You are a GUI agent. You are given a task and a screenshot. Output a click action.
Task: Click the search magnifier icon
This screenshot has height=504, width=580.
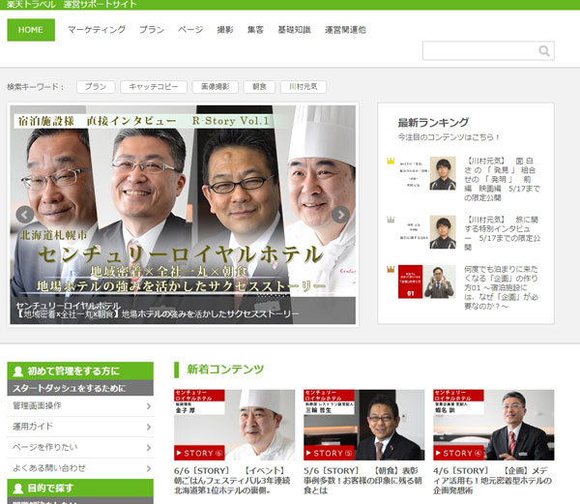(x=543, y=50)
